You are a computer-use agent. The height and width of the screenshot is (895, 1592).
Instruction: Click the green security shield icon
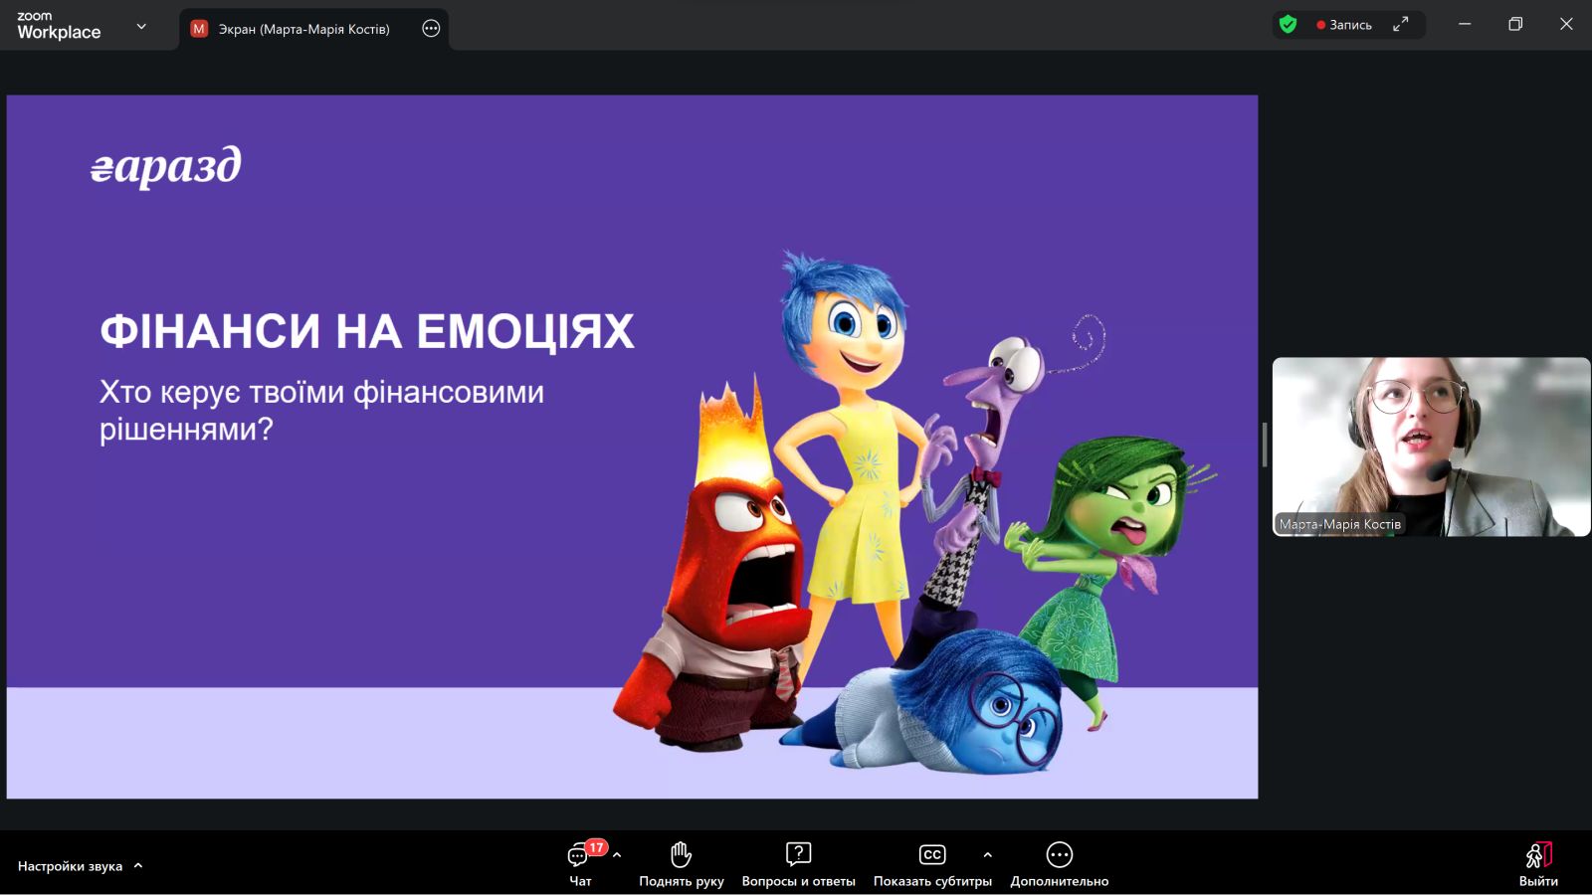coord(1289,25)
